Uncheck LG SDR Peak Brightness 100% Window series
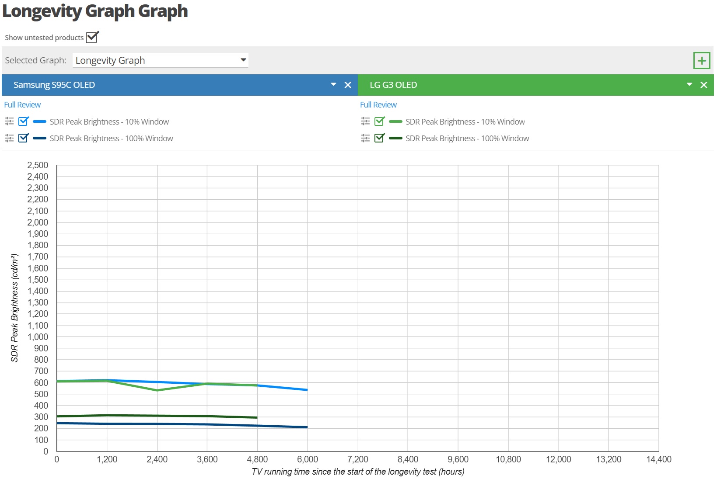The height and width of the screenshot is (479, 717). (380, 138)
